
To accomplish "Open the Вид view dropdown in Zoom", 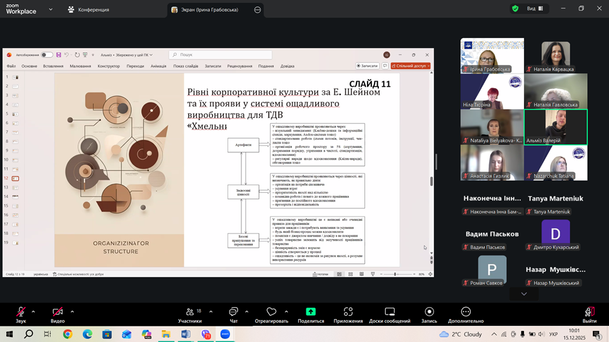I will 535,9.
